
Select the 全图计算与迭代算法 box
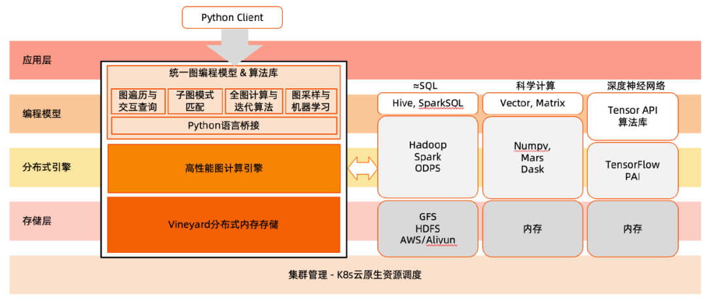[253, 101]
